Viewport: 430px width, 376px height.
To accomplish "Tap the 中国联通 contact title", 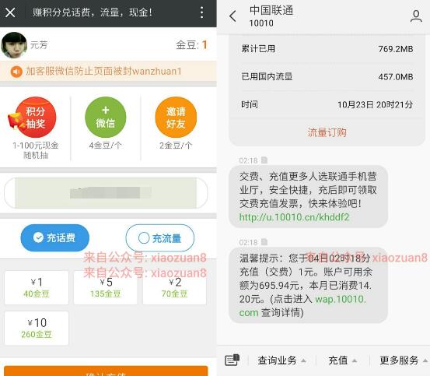I will pos(271,10).
